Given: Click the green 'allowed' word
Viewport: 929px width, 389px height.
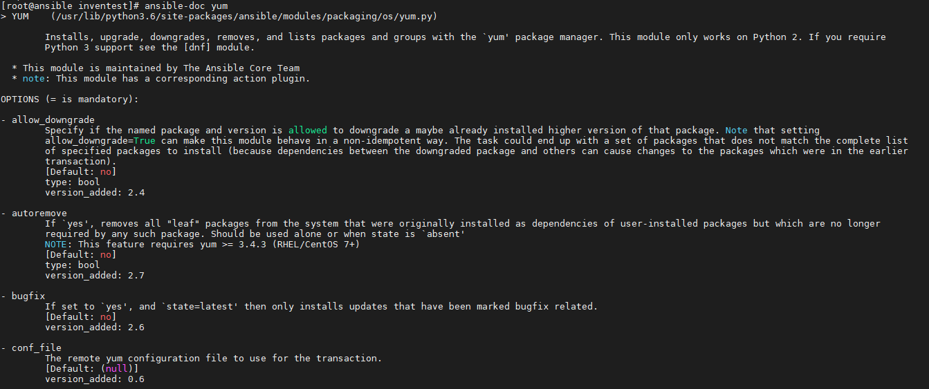Looking at the screenshot, I should (x=308, y=130).
